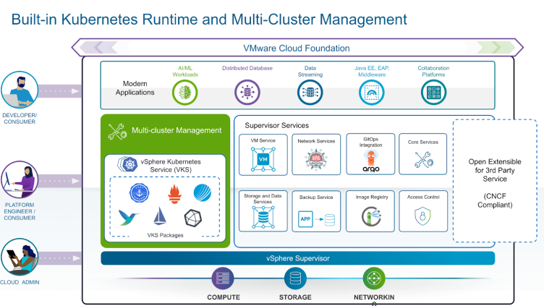This screenshot has width=544, height=306.
Task: Click the hummingbird package icon
Action: point(128,218)
